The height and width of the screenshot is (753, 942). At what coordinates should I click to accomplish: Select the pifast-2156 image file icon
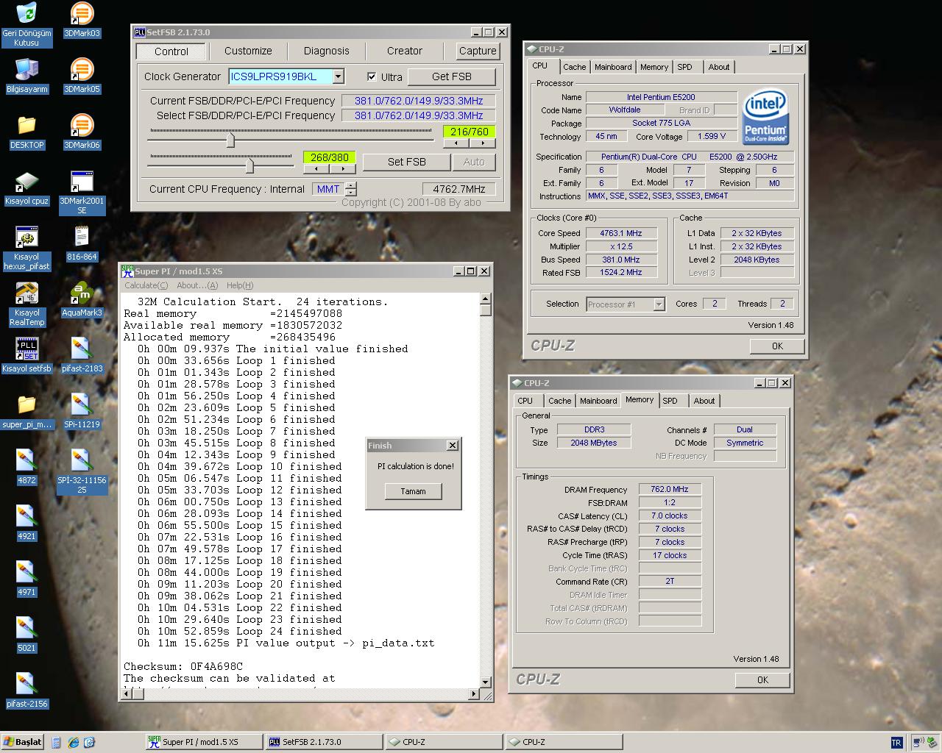[26, 691]
